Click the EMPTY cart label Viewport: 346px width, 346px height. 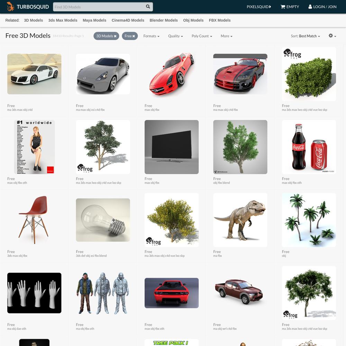293,7
